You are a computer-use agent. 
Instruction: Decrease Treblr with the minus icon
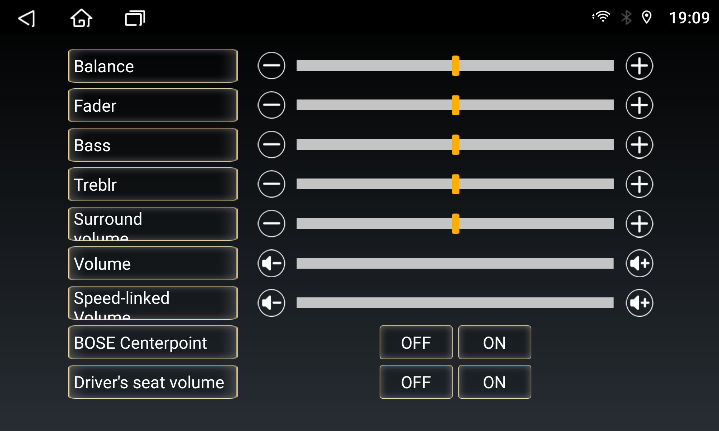coord(271,184)
